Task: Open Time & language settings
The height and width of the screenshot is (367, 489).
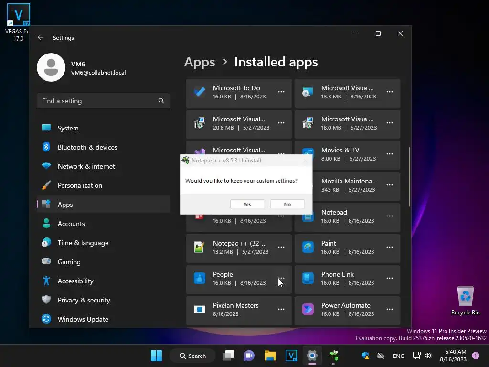Action: [x=103, y=243]
